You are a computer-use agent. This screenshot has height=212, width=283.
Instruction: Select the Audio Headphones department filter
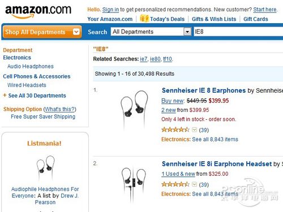(31, 66)
